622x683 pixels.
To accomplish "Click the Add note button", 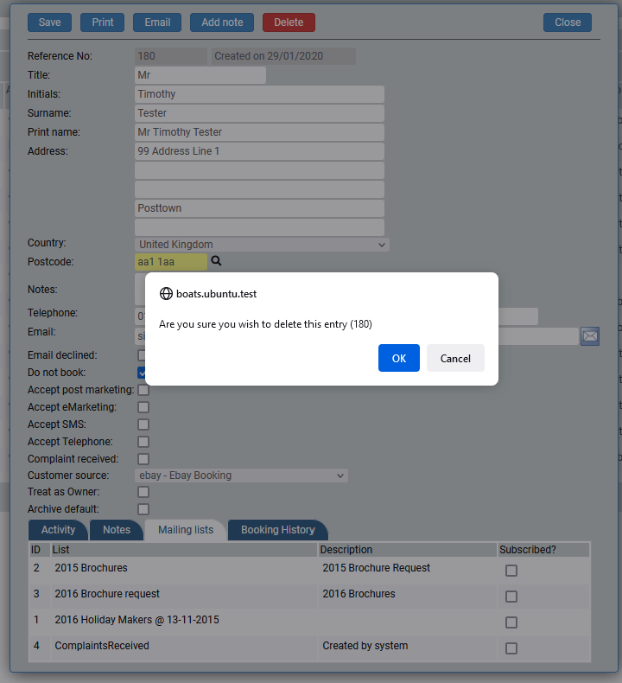I will pos(222,22).
